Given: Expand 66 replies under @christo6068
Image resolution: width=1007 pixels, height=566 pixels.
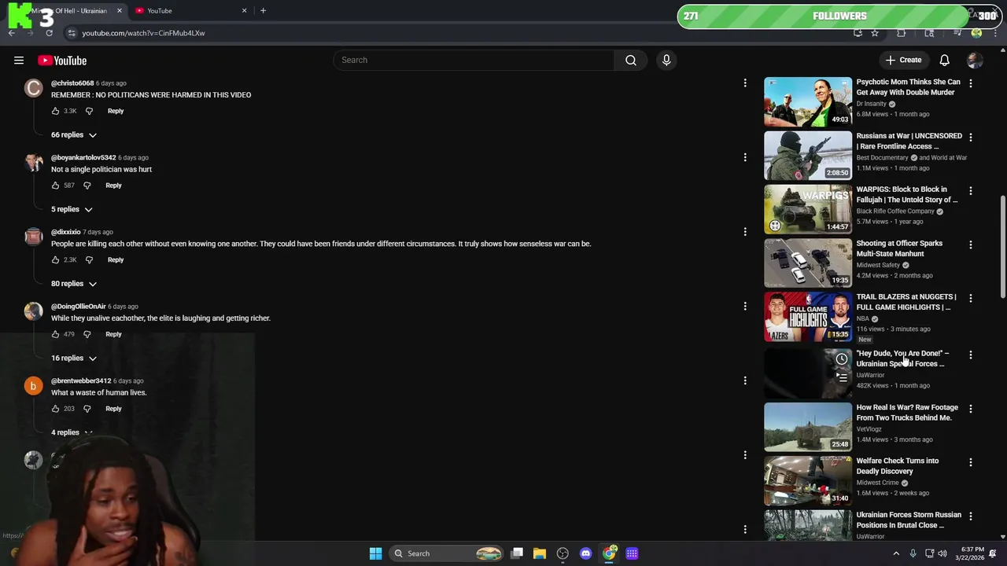Looking at the screenshot, I should point(74,135).
